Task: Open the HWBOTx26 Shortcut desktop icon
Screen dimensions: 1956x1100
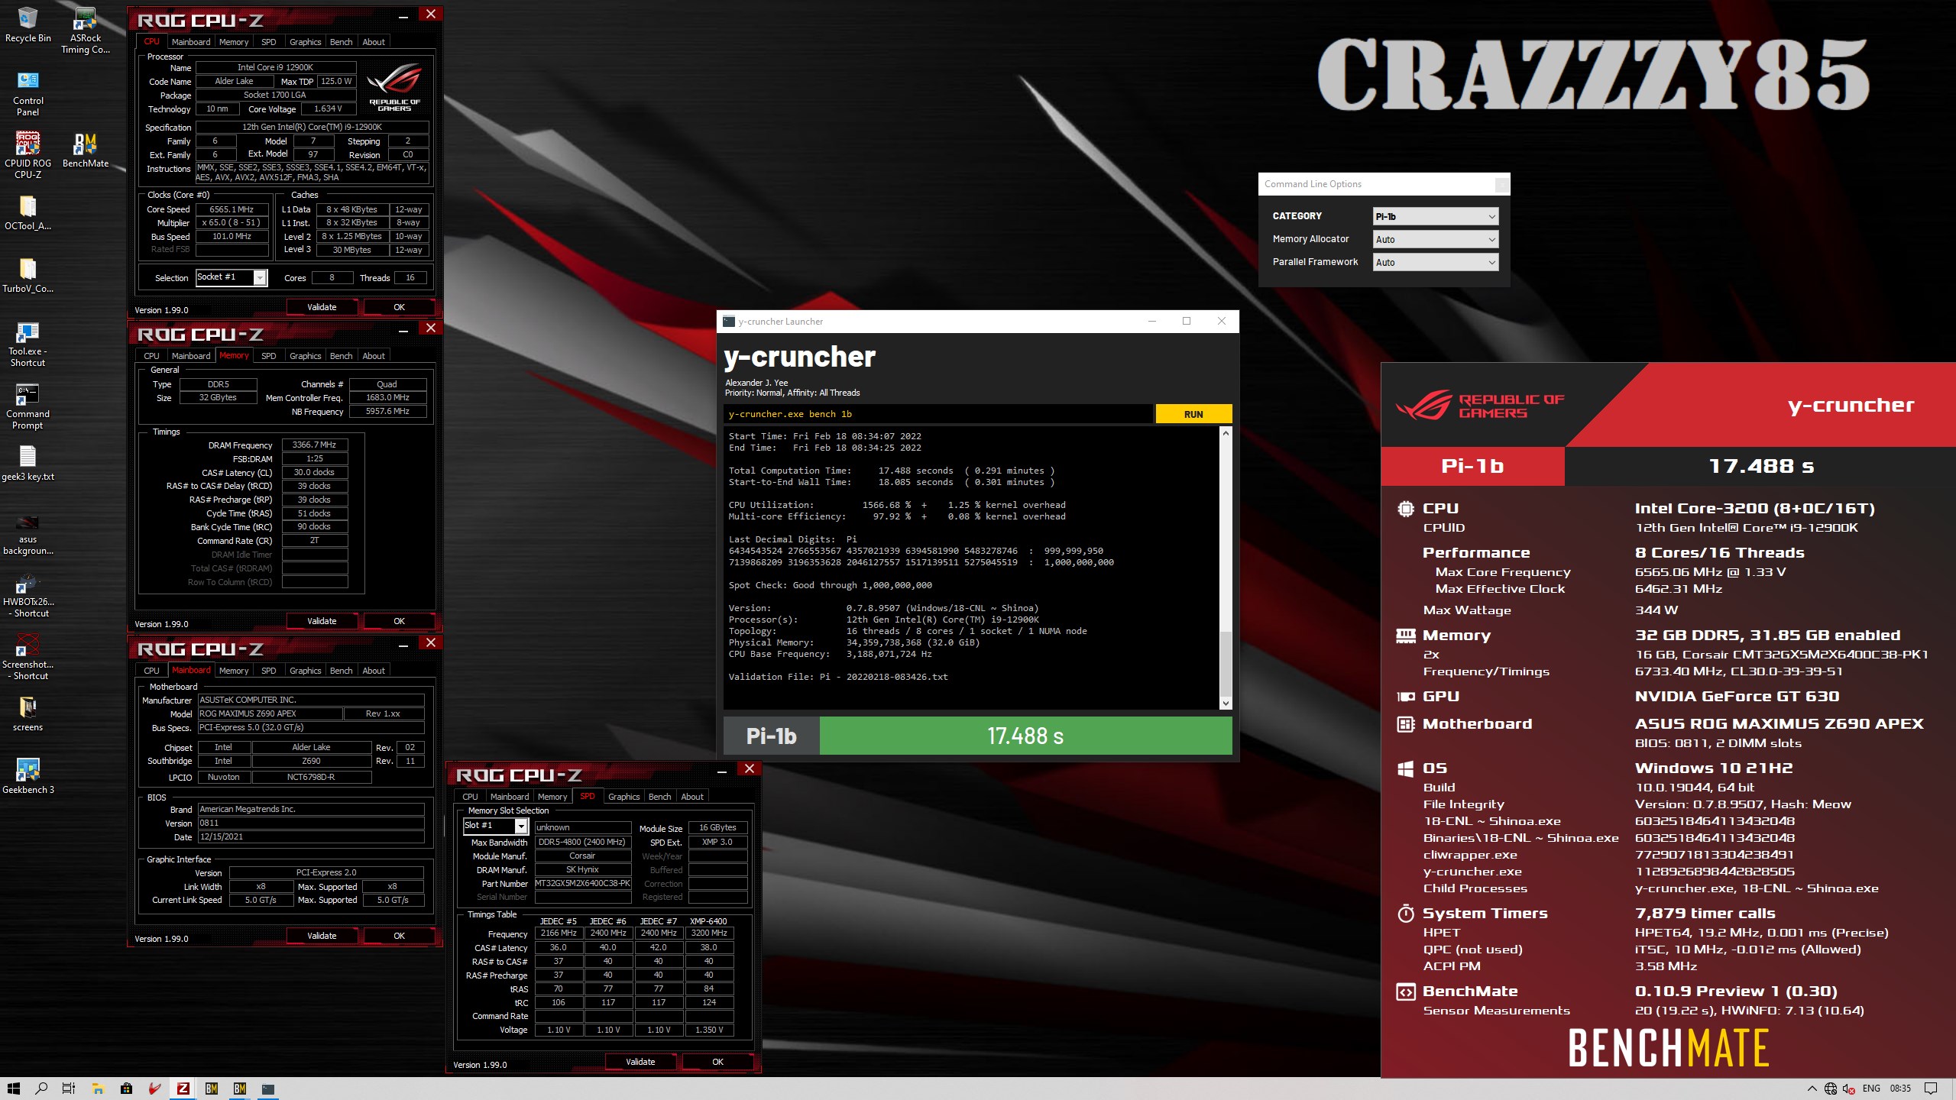Action: tap(28, 594)
